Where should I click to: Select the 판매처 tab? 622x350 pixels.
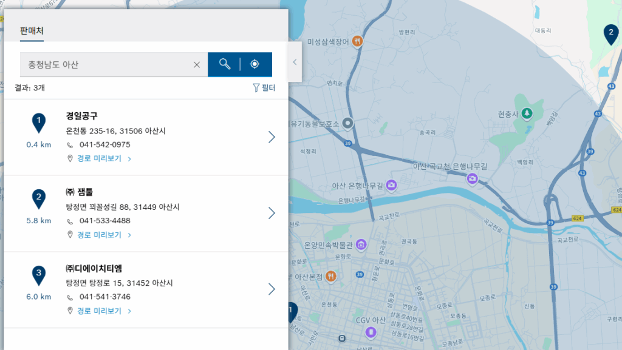click(x=32, y=31)
